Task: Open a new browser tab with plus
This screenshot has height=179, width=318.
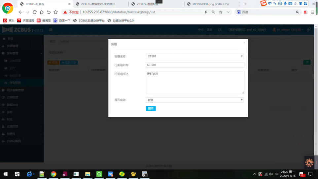Action: (245, 4)
